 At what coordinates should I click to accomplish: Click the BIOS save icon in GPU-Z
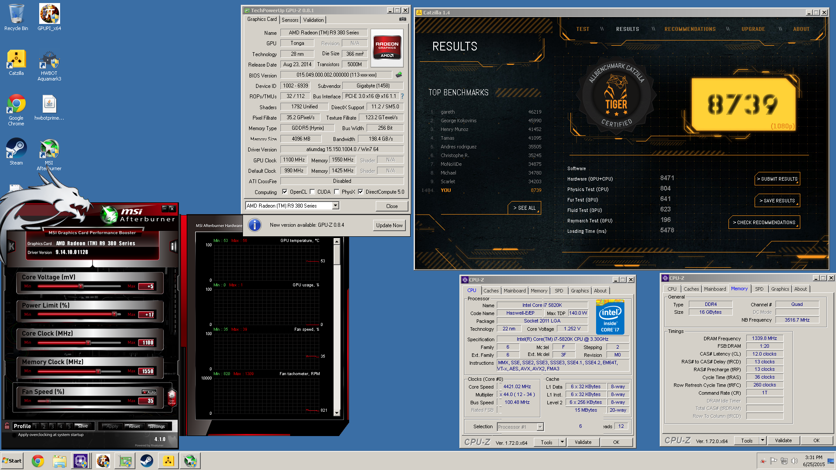coord(398,75)
